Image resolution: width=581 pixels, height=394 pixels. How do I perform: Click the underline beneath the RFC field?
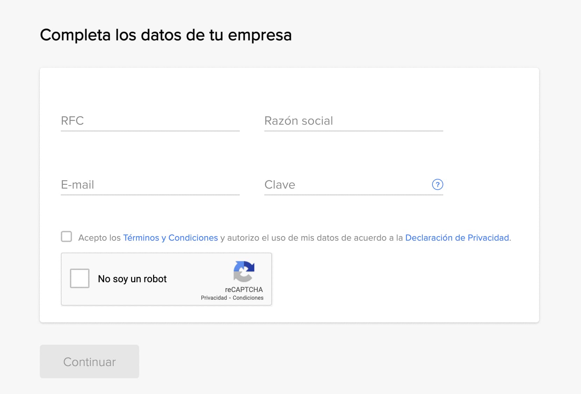150,131
